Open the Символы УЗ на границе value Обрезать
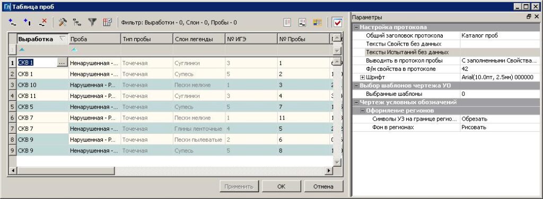Screen dimensions: 543x199 [500, 119]
